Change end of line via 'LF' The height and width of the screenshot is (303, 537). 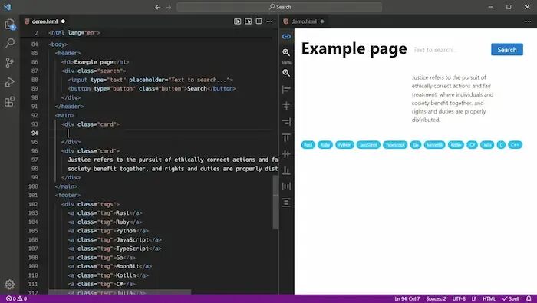[x=474, y=298]
